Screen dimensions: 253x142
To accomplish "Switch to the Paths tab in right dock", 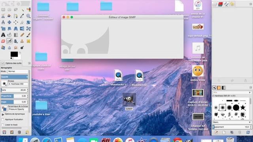I will 226,4.
